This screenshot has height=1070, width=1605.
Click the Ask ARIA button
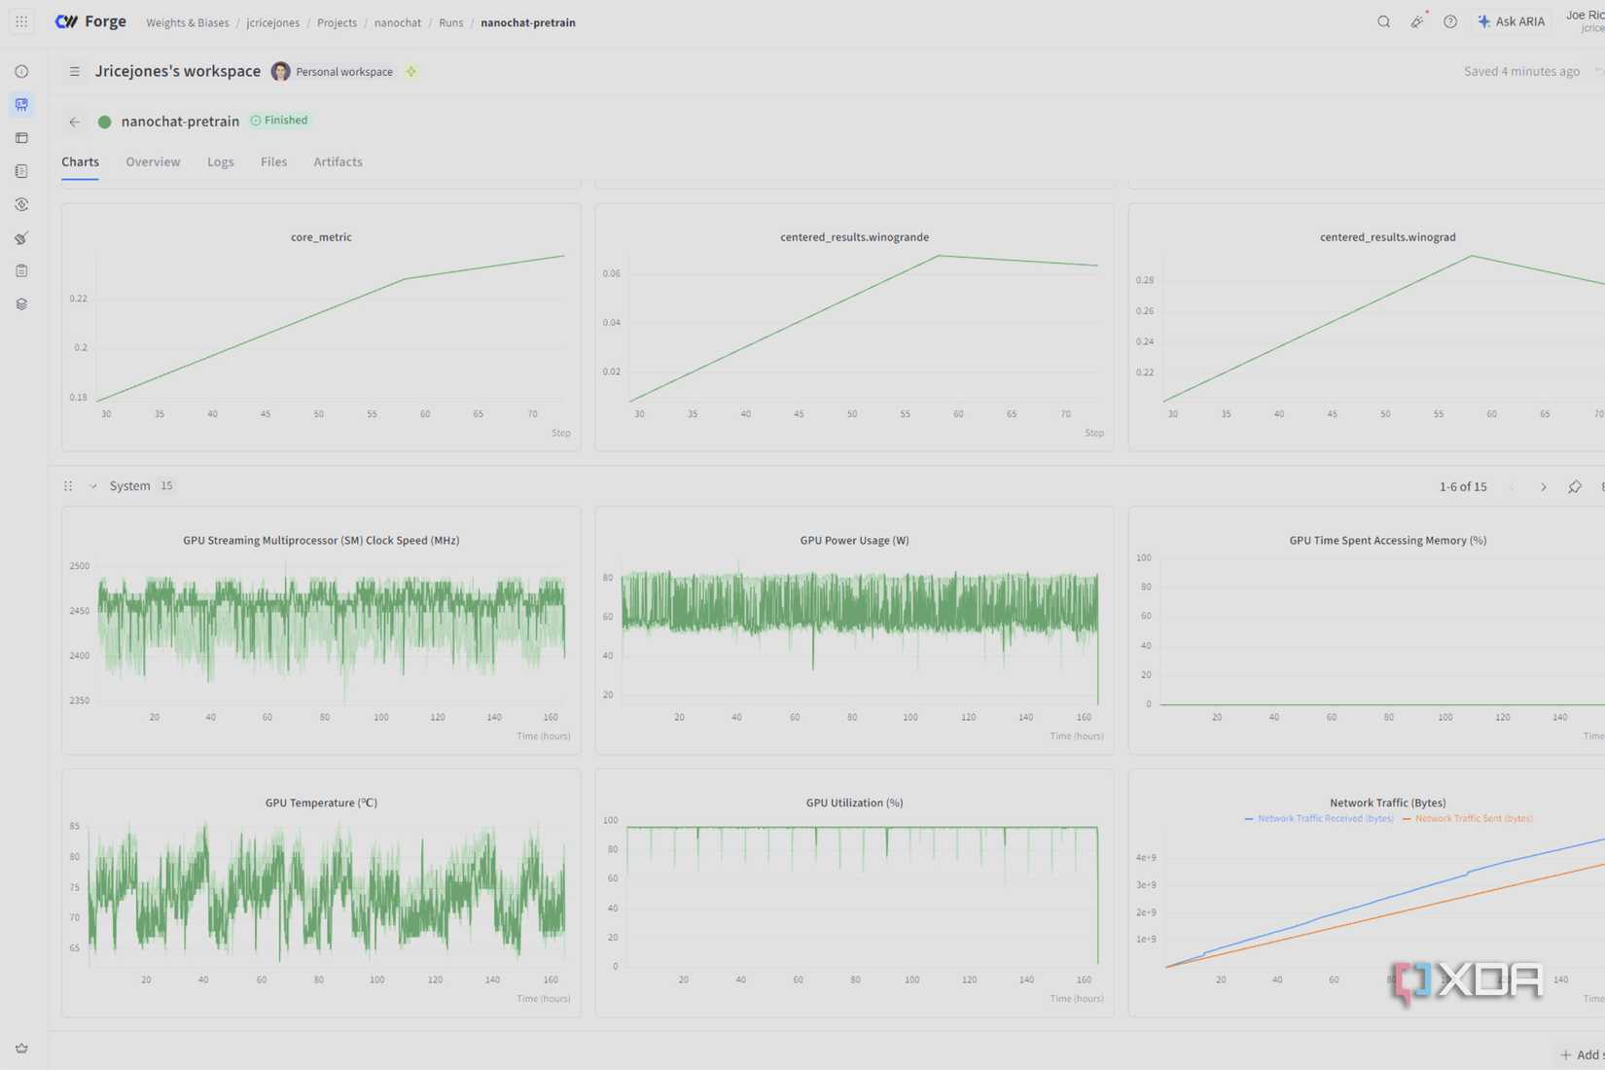1511,21
